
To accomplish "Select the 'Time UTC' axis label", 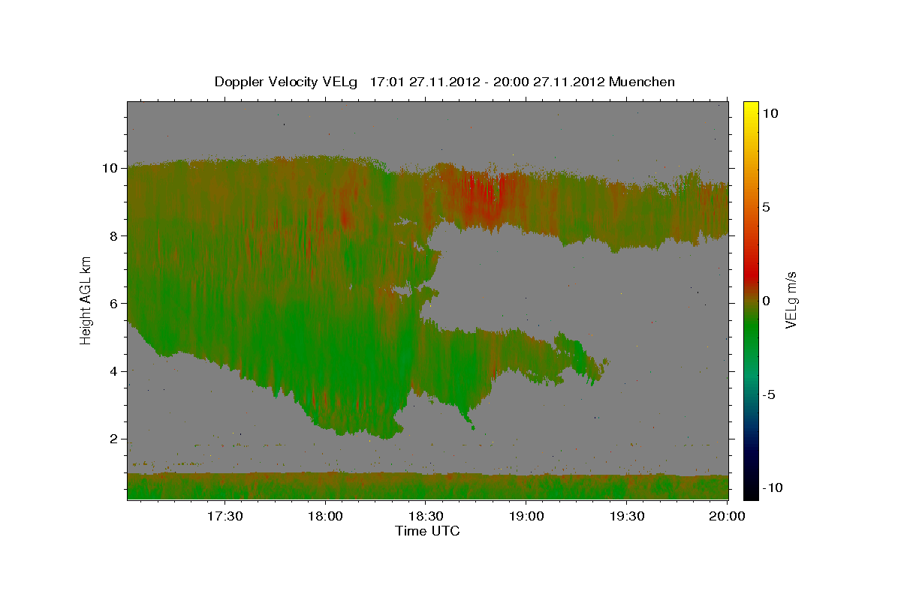I will [x=427, y=531].
